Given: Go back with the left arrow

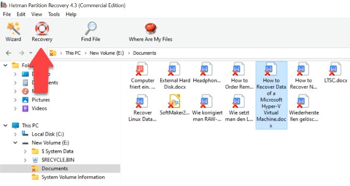Looking at the screenshot, I should (x=9, y=53).
